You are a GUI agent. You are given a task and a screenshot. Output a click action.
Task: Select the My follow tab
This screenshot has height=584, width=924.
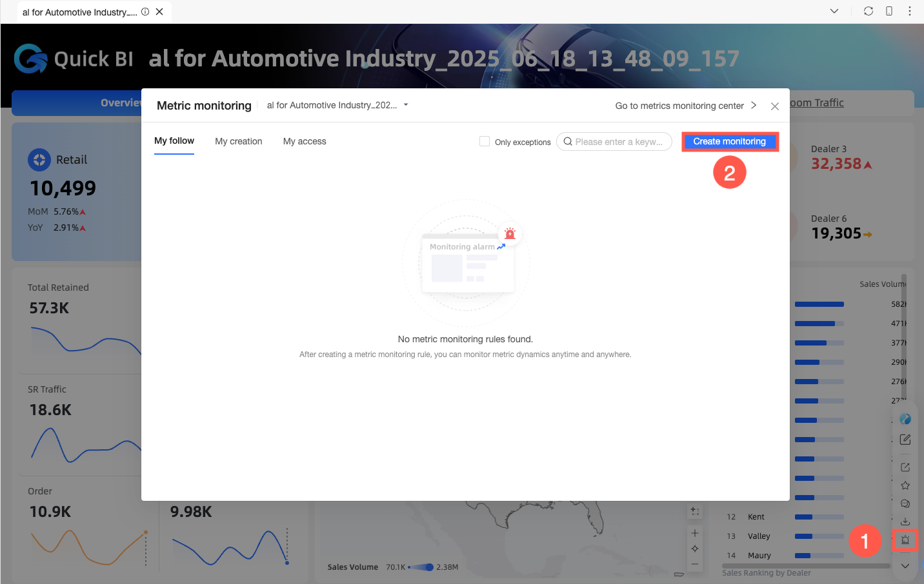coord(174,141)
